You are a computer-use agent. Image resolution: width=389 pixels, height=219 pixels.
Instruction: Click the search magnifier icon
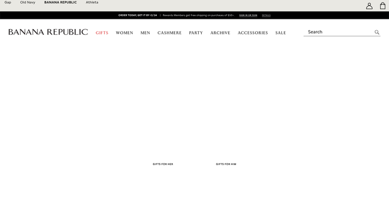pyautogui.click(x=377, y=32)
